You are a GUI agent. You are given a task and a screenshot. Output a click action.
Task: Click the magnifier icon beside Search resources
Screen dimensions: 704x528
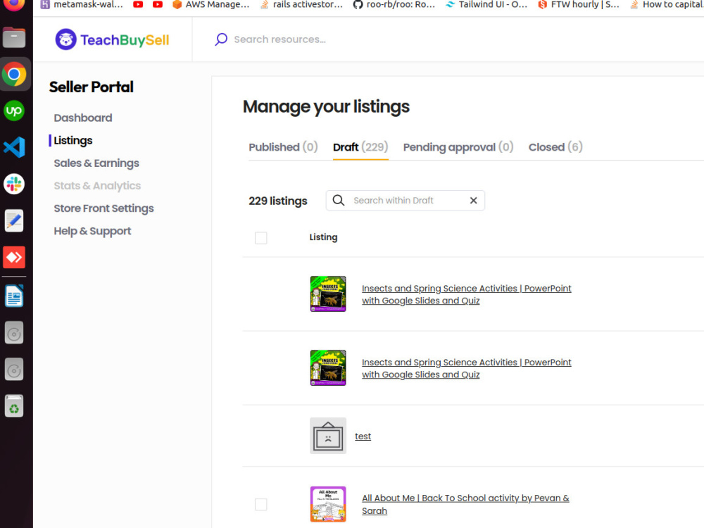click(x=221, y=39)
